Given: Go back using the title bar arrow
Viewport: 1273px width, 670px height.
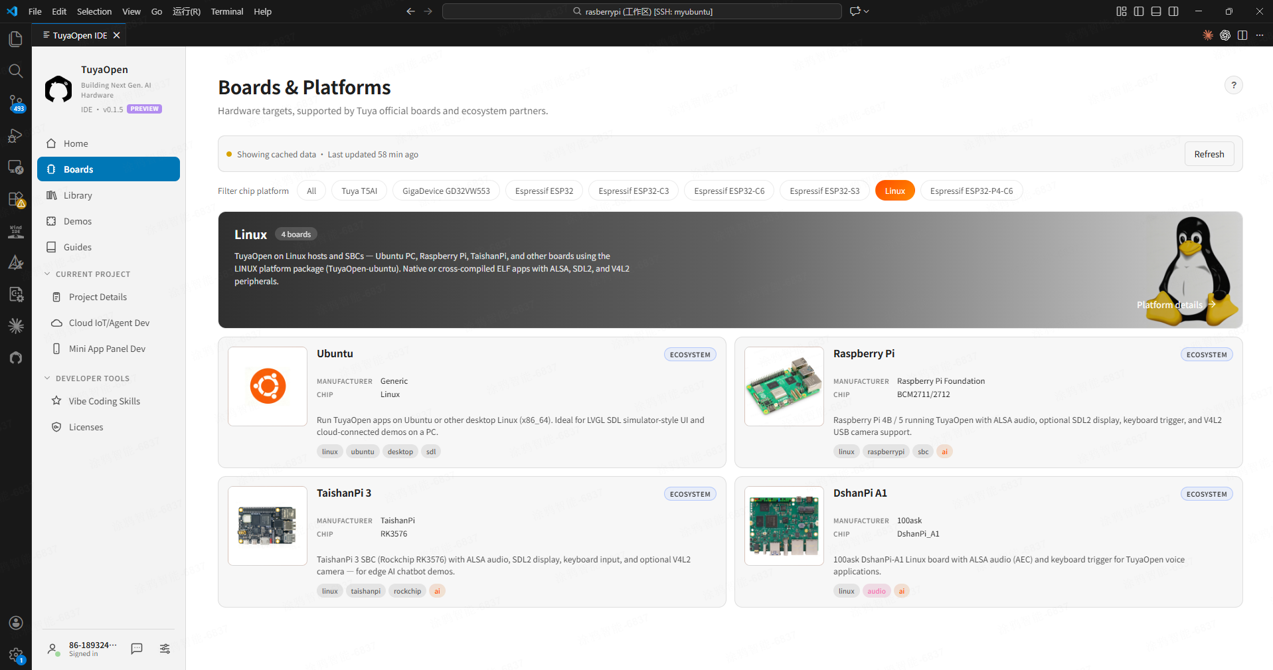Looking at the screenshot, I should click(x=410, y=11).
